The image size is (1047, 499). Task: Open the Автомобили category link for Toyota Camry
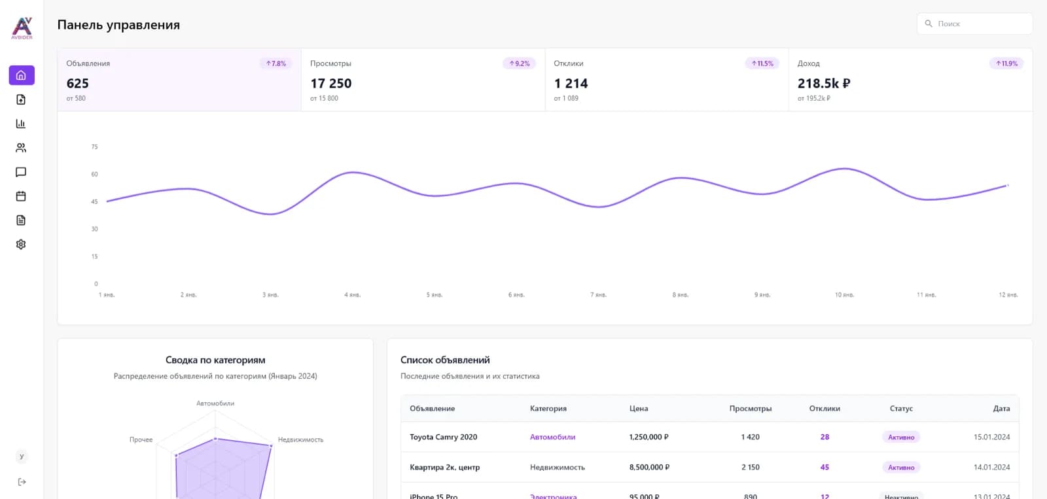tap(552, 437)
